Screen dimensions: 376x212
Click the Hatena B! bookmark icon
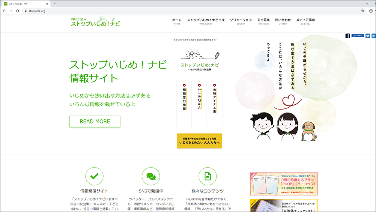pyautogui.click(x=374, y=36)
